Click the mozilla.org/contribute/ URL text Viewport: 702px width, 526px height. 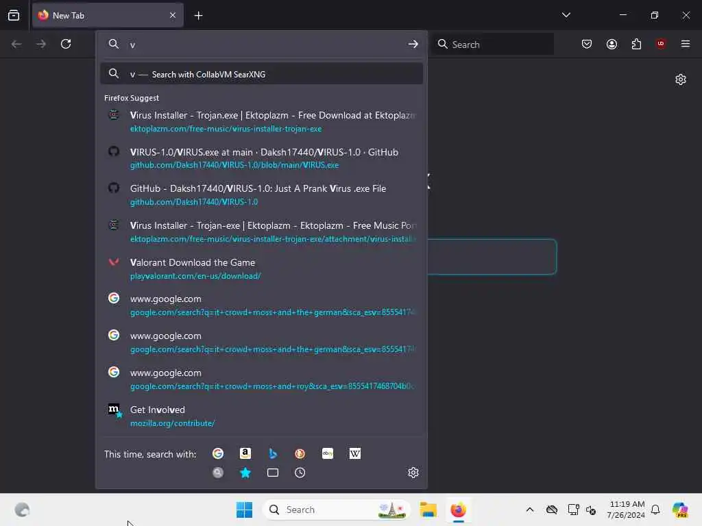(172, 423)
